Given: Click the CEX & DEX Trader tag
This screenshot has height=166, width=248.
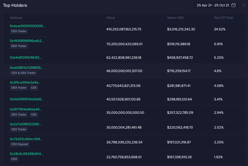Looking at the screenshot, I should (24, 73).
